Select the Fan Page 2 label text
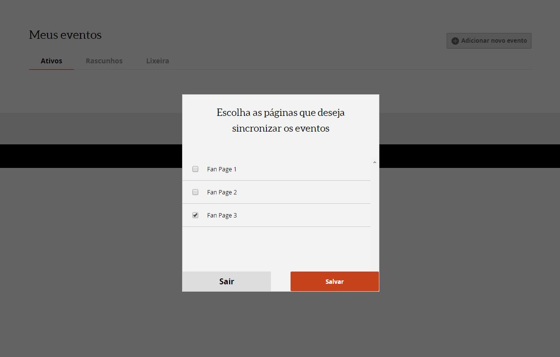The height and width of the screenshot is (357, 560). (x=222, y=192)
